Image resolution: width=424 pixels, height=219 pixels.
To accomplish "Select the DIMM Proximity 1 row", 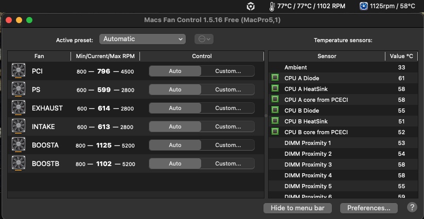I will coord(343,143).
